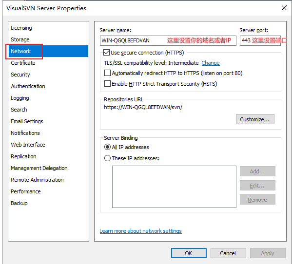This screenshot has height=264, width=292.
Task: Select Storage in the sidebar
Action: point(20,39)
